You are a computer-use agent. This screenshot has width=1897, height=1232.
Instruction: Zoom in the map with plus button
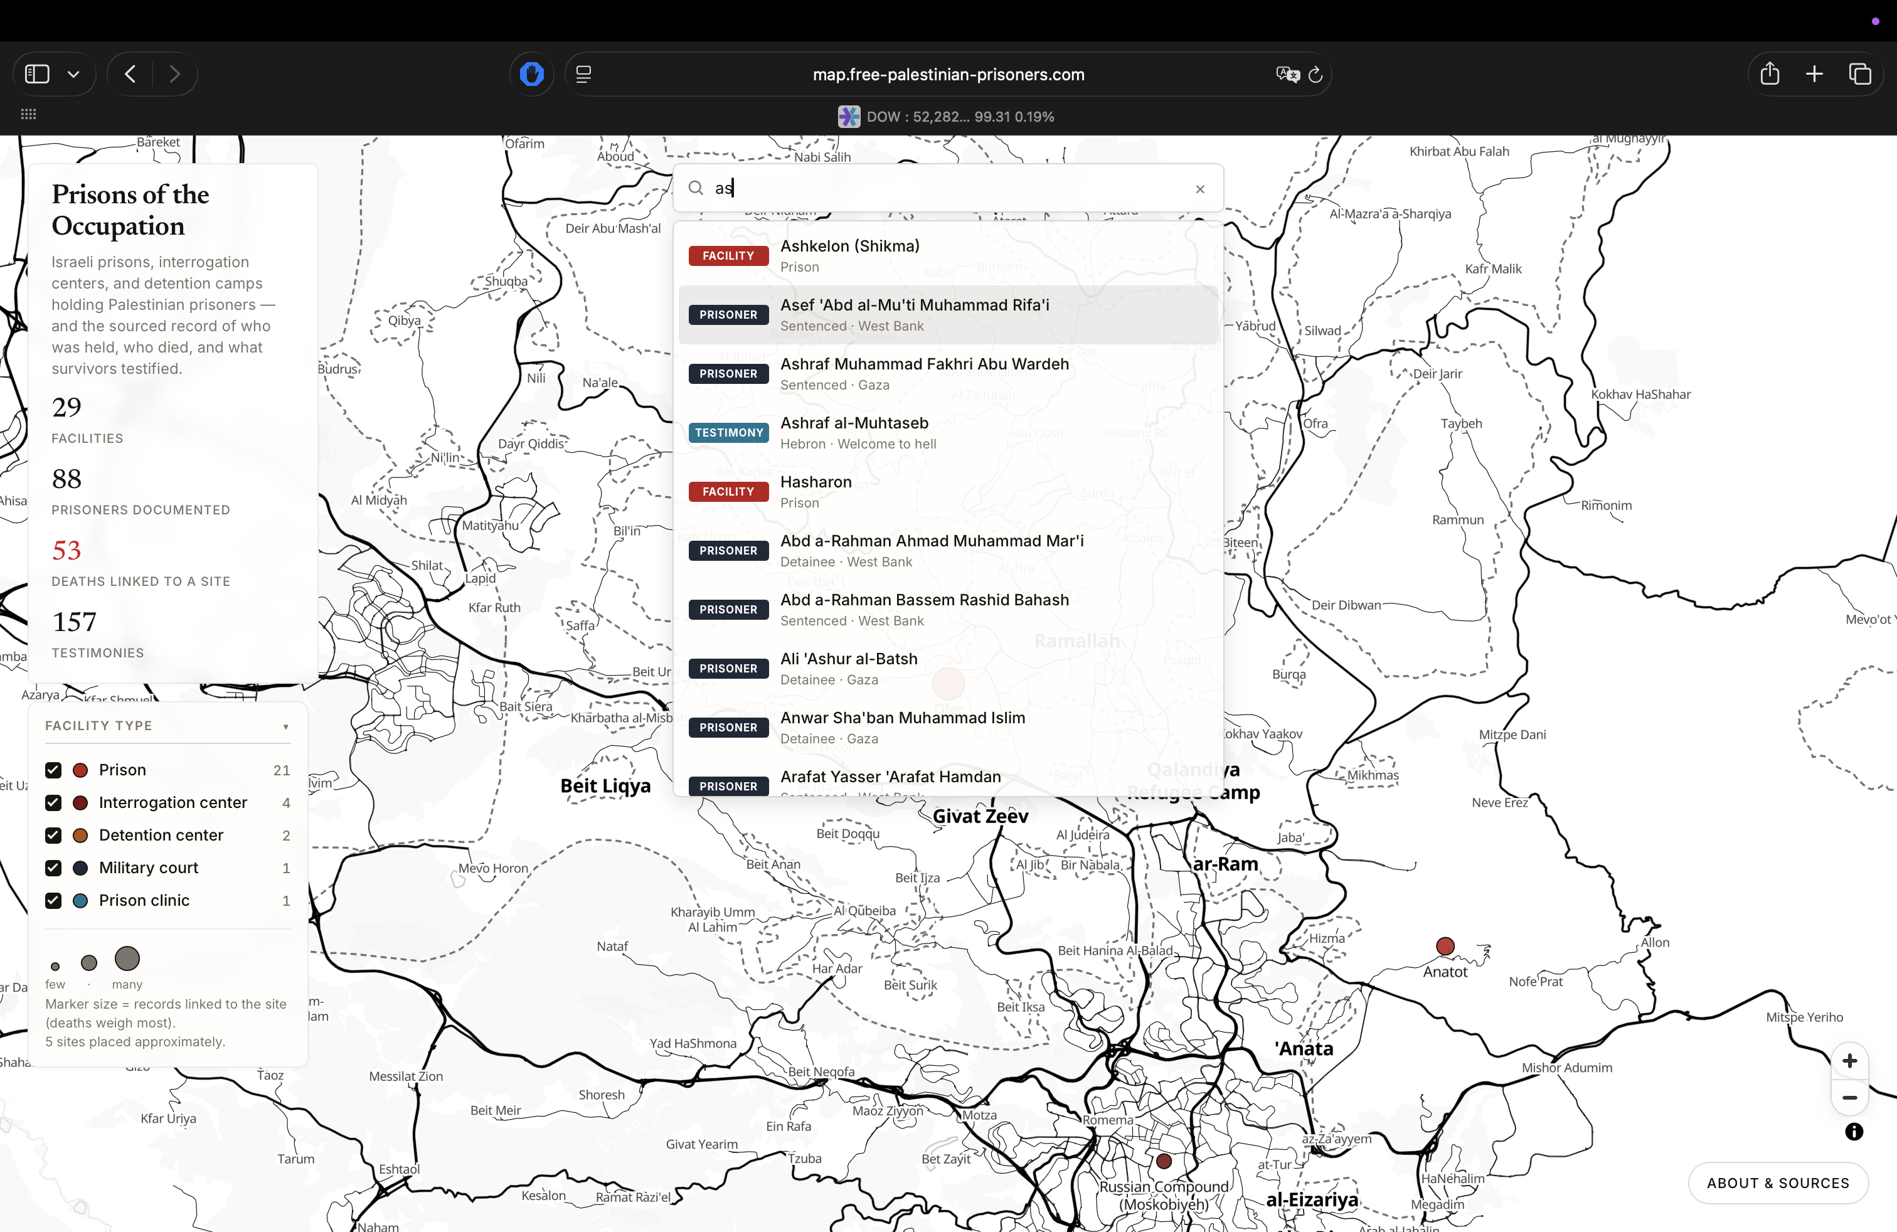point(1850,1061)
